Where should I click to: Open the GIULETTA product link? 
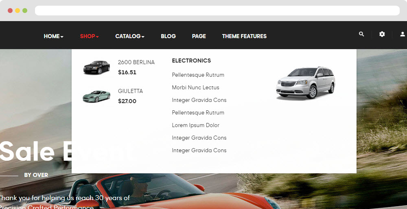(x=130, y=91)
